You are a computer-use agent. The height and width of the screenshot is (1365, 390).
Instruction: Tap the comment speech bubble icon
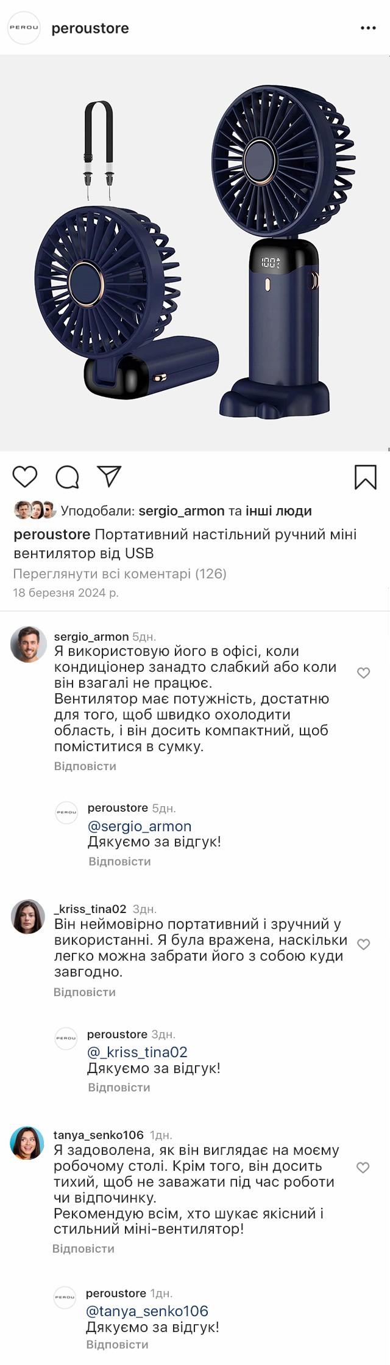[x=67, y=477]
